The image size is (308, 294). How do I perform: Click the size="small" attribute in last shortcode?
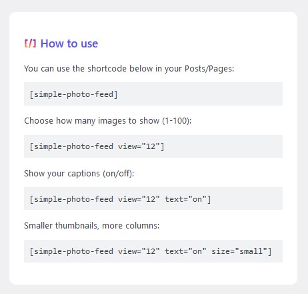[239, 251]
